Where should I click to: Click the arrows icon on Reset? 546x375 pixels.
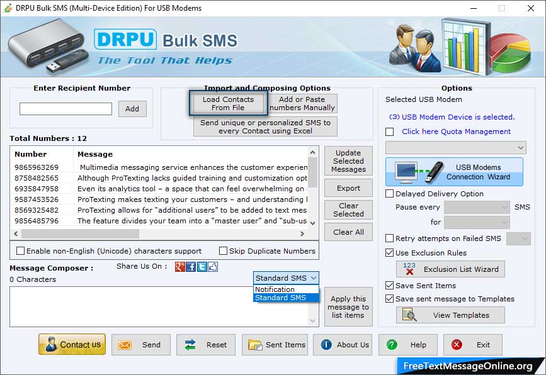click(x=190, y=345)
